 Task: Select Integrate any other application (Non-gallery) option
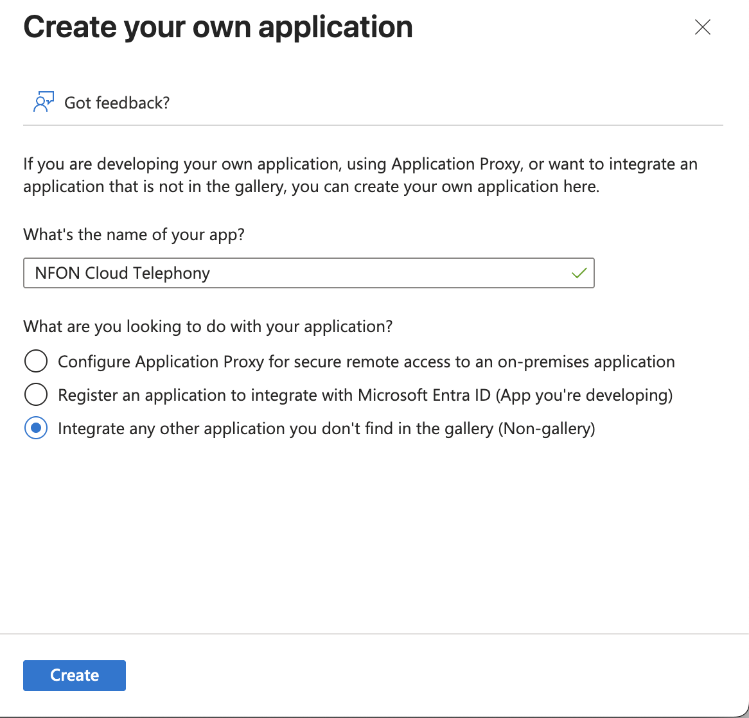36,428
